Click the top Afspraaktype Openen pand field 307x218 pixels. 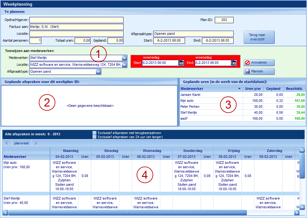click(x=193, y=34)
